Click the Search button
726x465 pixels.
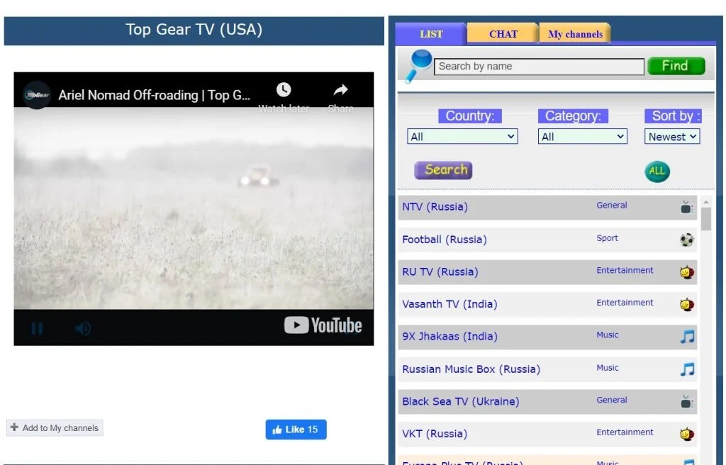tap(442, 170)
